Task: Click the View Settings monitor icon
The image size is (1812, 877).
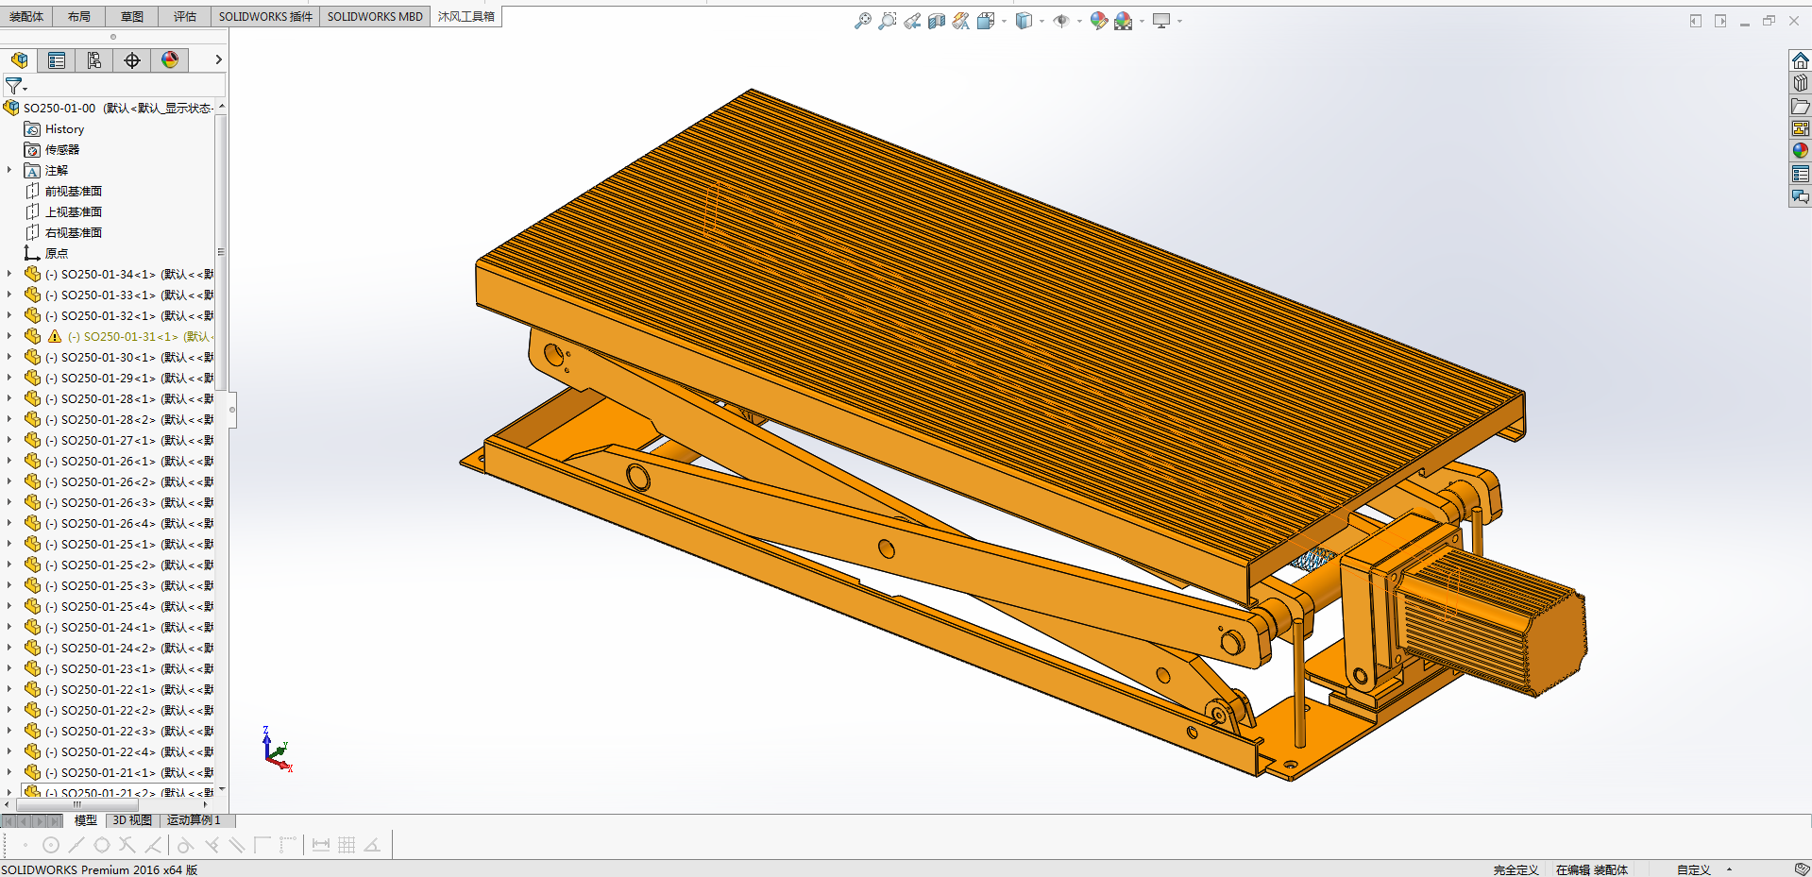Action: point(1161,21)
